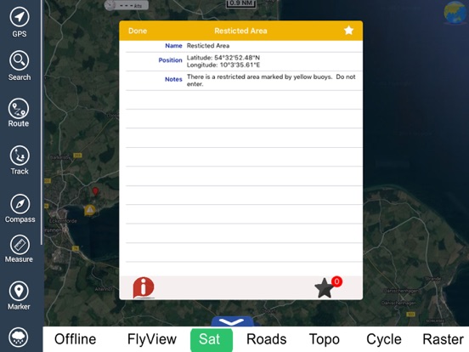Click the globe icon on the map

455,12
